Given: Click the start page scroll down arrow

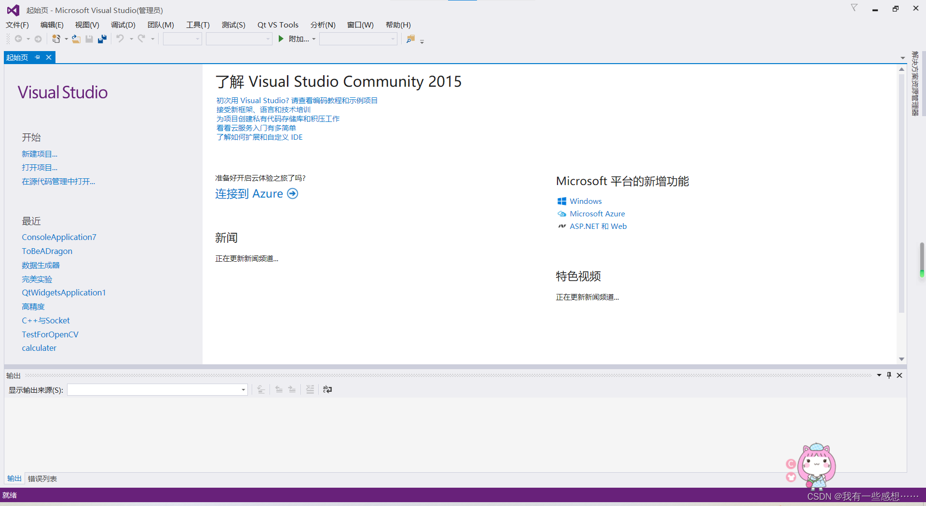Looking at the screenshot, I should coord(901,359).
